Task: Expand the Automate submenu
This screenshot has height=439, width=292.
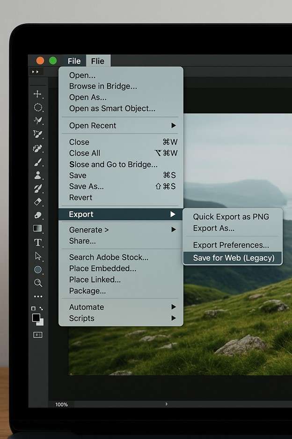Action: 121,307
